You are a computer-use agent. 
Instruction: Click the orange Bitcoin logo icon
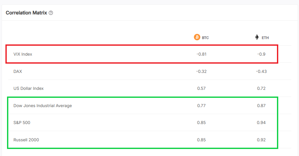pos(197,37)
